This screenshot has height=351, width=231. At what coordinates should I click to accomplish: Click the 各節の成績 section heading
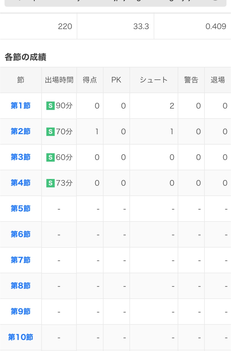(25, 57)
